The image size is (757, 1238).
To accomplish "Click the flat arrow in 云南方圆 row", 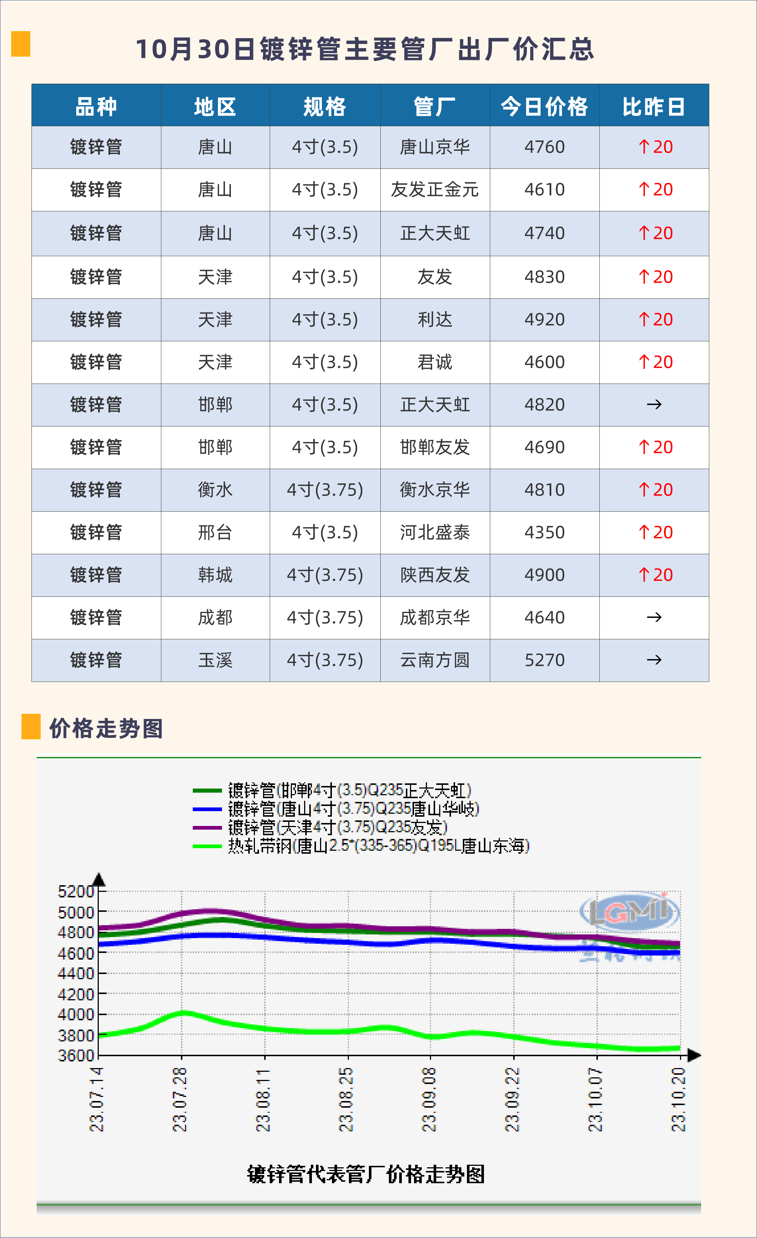I will pyautogui.click(x=654, y=660).
